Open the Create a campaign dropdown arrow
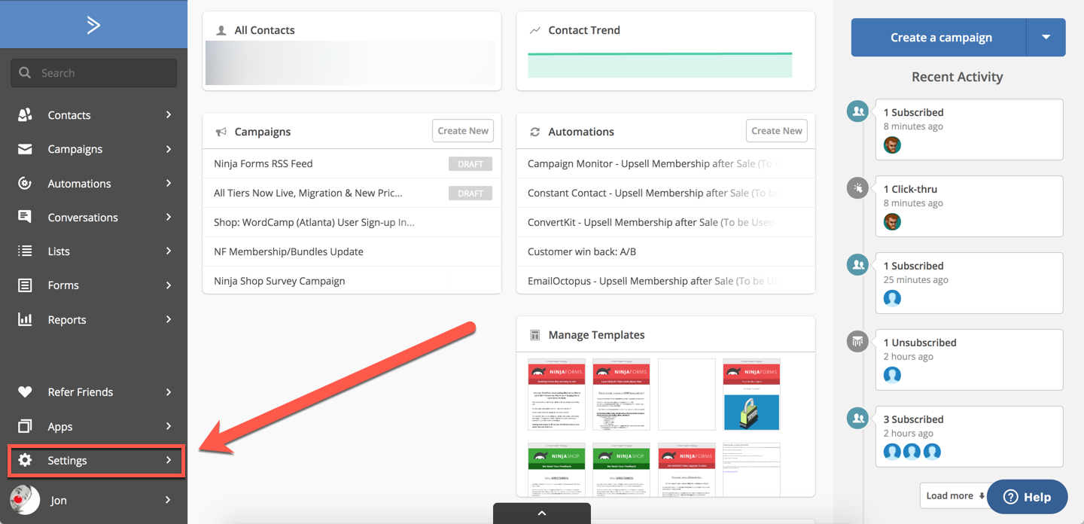The height and width of the screenshot is (524, 1084). (1046, 38)
